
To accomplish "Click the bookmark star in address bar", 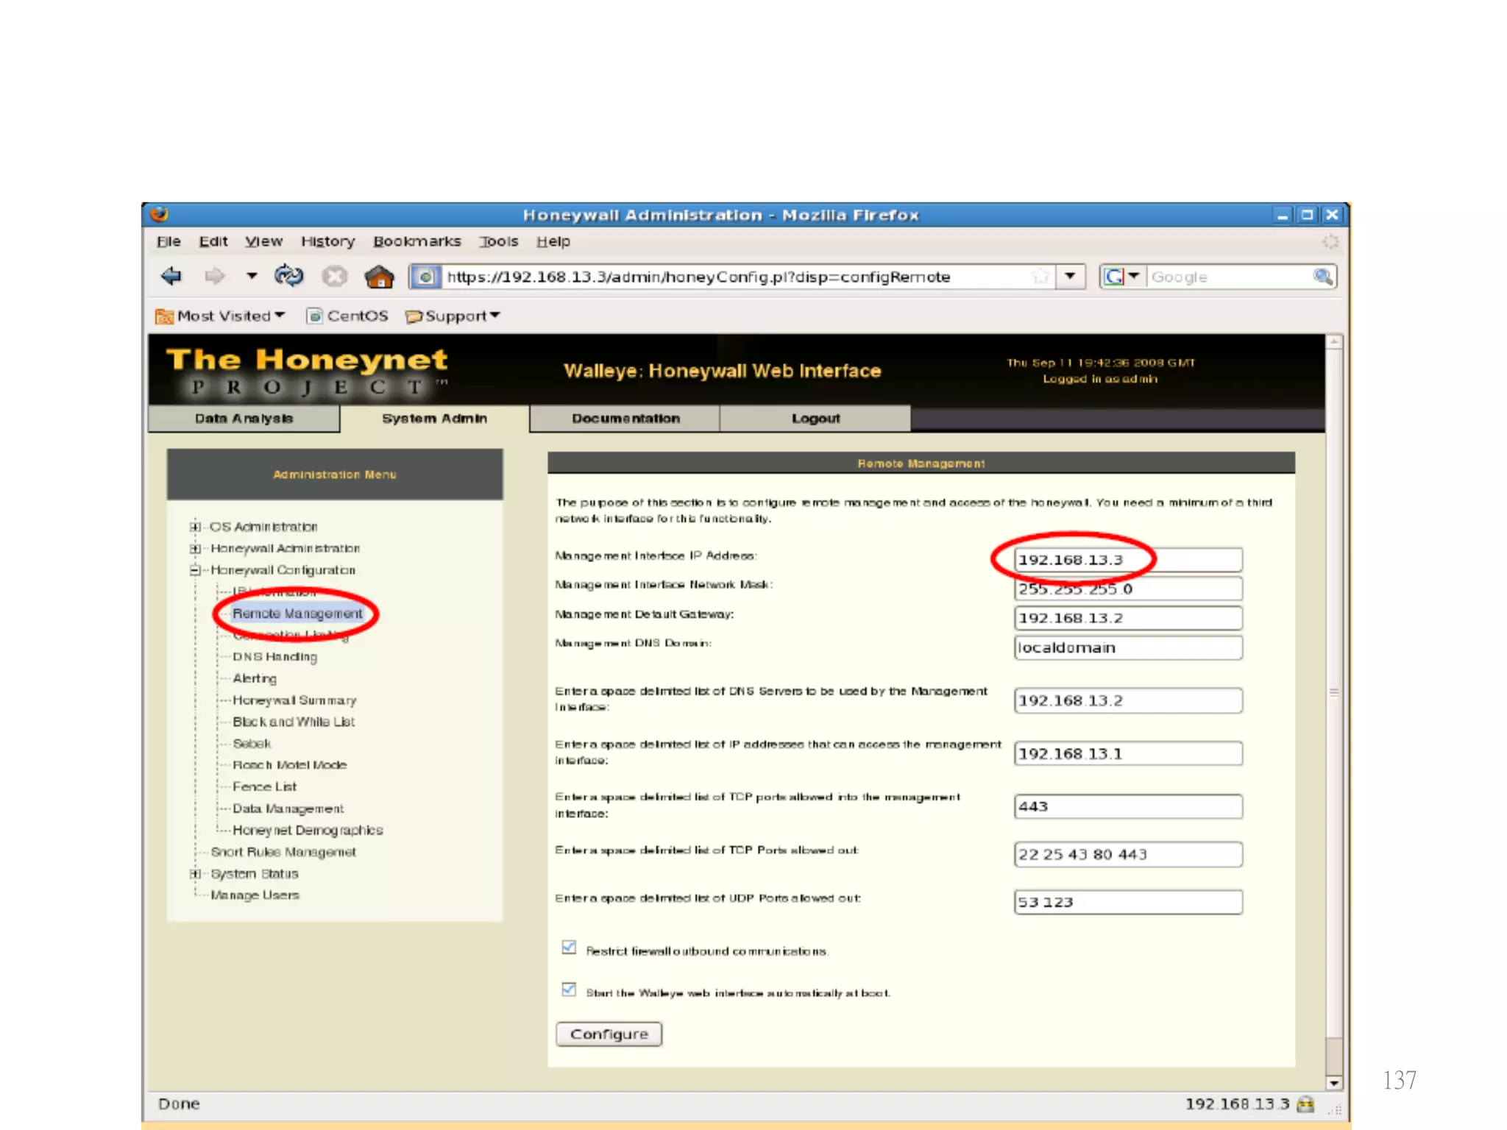I will (1040, 277).
